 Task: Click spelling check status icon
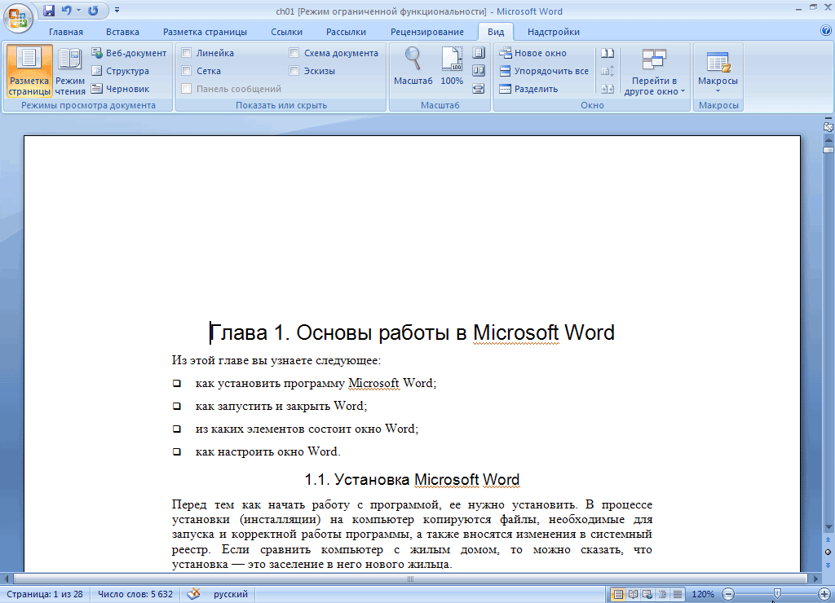tap(193, 594)
